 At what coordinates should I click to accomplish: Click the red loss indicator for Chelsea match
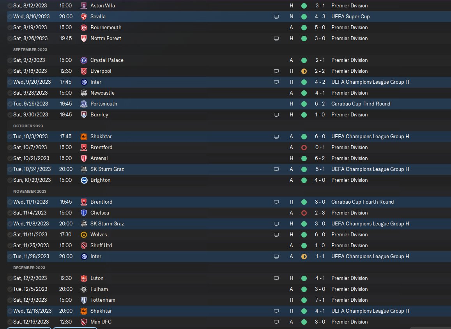point(304,213)
